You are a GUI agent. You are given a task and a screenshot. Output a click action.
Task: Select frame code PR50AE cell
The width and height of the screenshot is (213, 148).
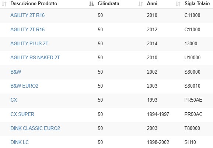tap(193, 100)
